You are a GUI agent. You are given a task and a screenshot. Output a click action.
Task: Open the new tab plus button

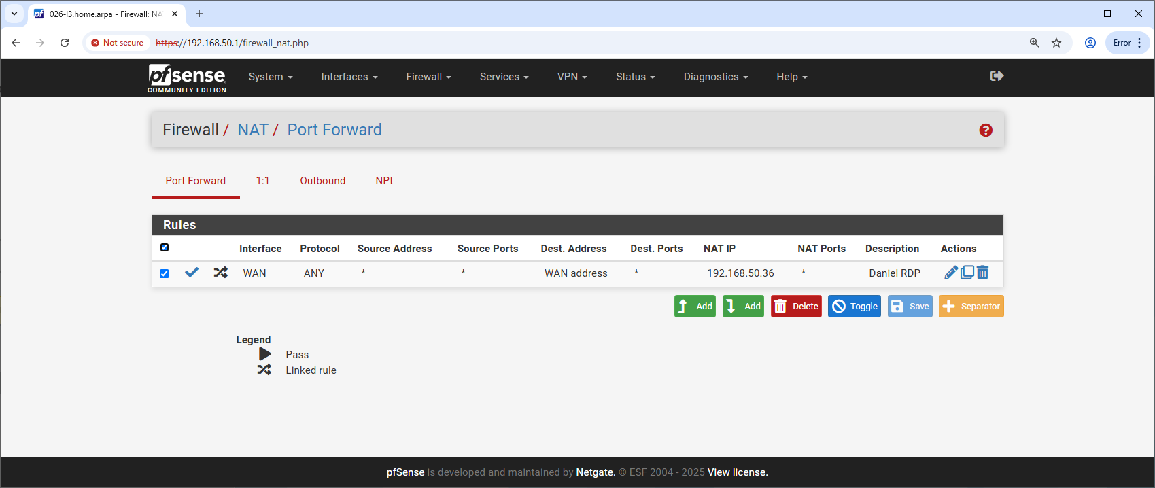(x=199, y=14)
